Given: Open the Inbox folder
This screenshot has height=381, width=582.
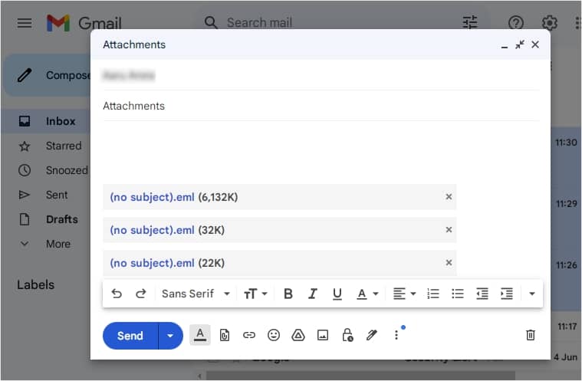Looking at the screenshot, I should 47,121.
